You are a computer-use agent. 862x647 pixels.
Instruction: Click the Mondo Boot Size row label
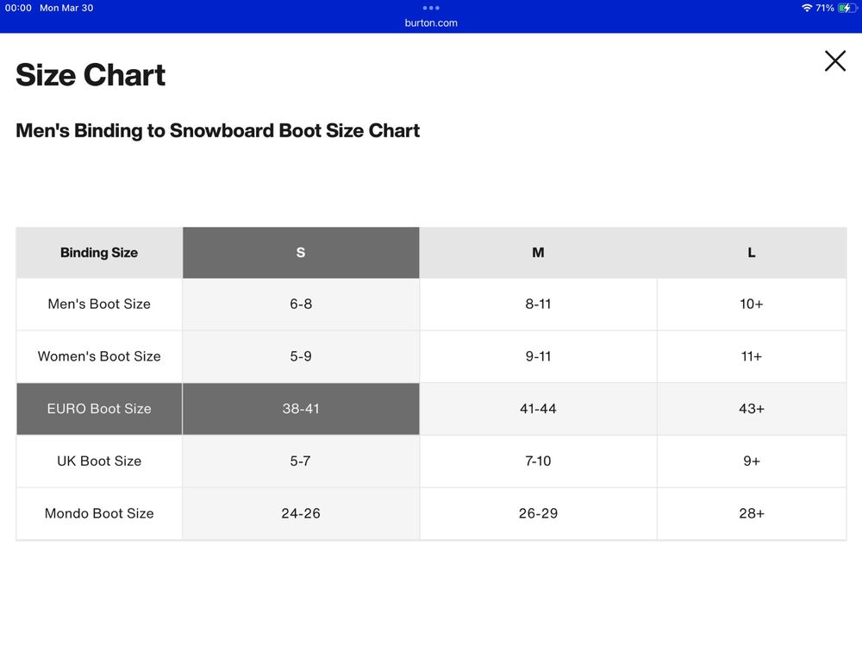point(99,513)
